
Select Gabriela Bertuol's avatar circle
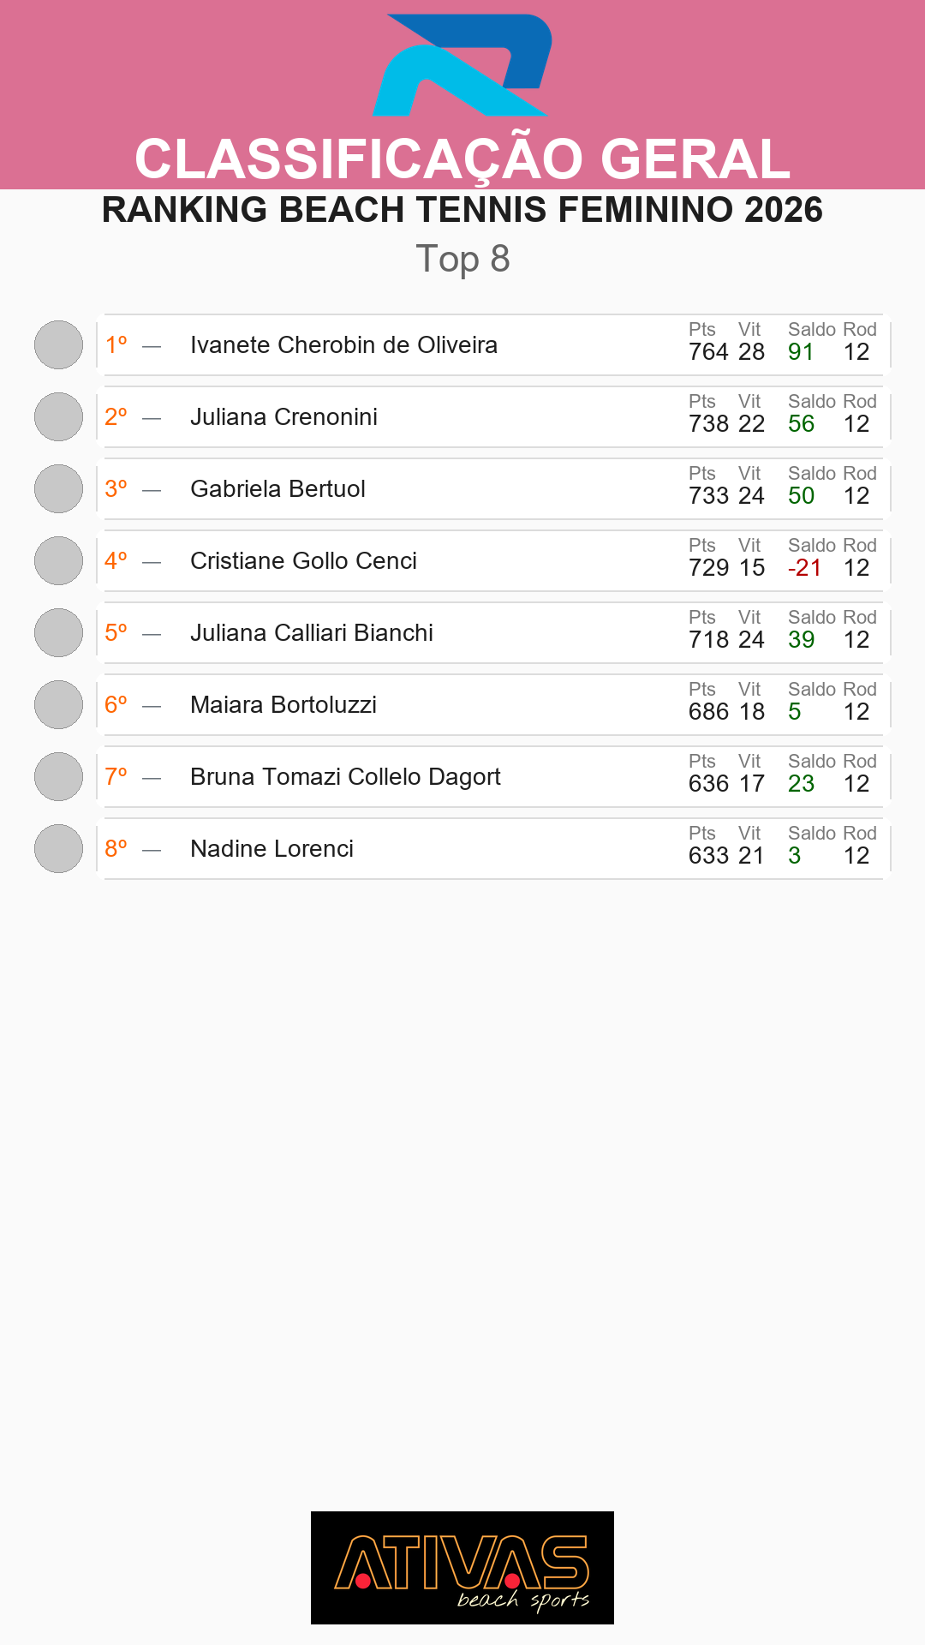[x=58, y=489]
